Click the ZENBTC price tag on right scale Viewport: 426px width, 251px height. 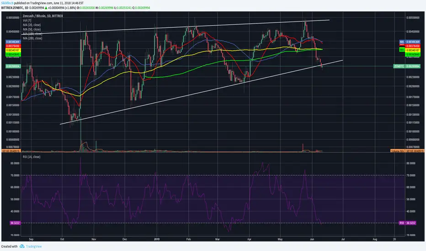tap(407, 66)
